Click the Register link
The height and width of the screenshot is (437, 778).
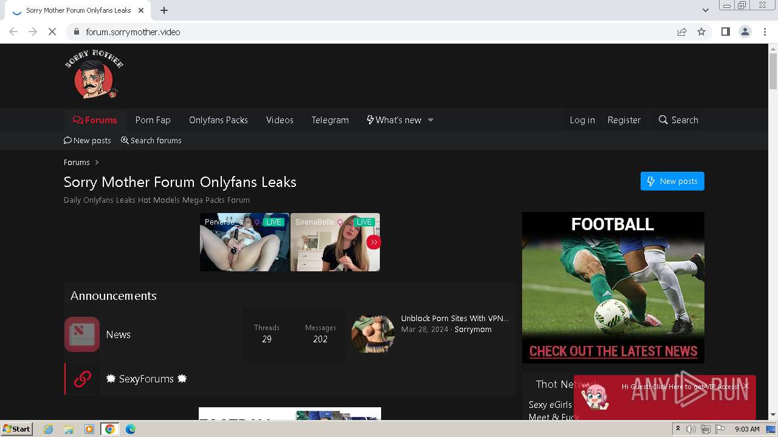pyautogui.click(x=624, y=120)
